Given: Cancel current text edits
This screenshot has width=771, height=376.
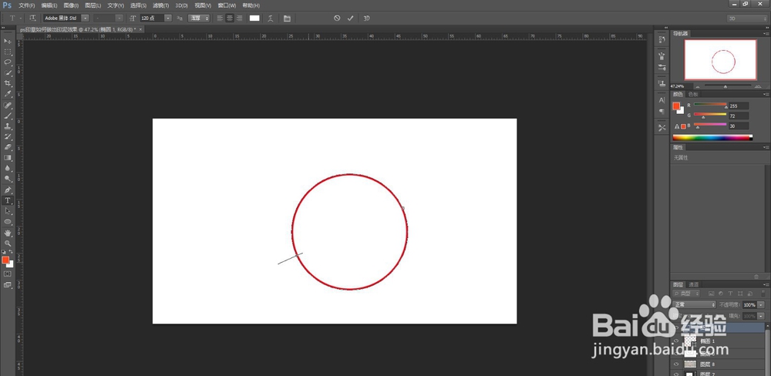Looking at the screenshot, I should (x=337, y=18).
